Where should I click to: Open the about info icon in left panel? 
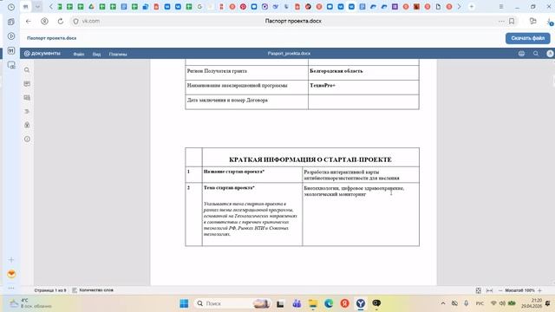pos(27,139)
